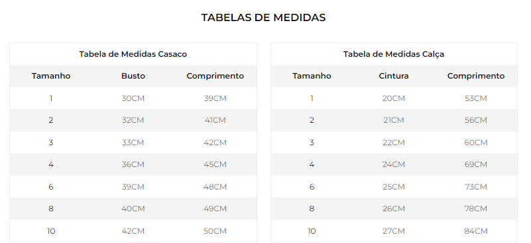The width and height of the screenshot is (531, 243).
Task: Click the Busto column header
Action: [x=133, y=76]
